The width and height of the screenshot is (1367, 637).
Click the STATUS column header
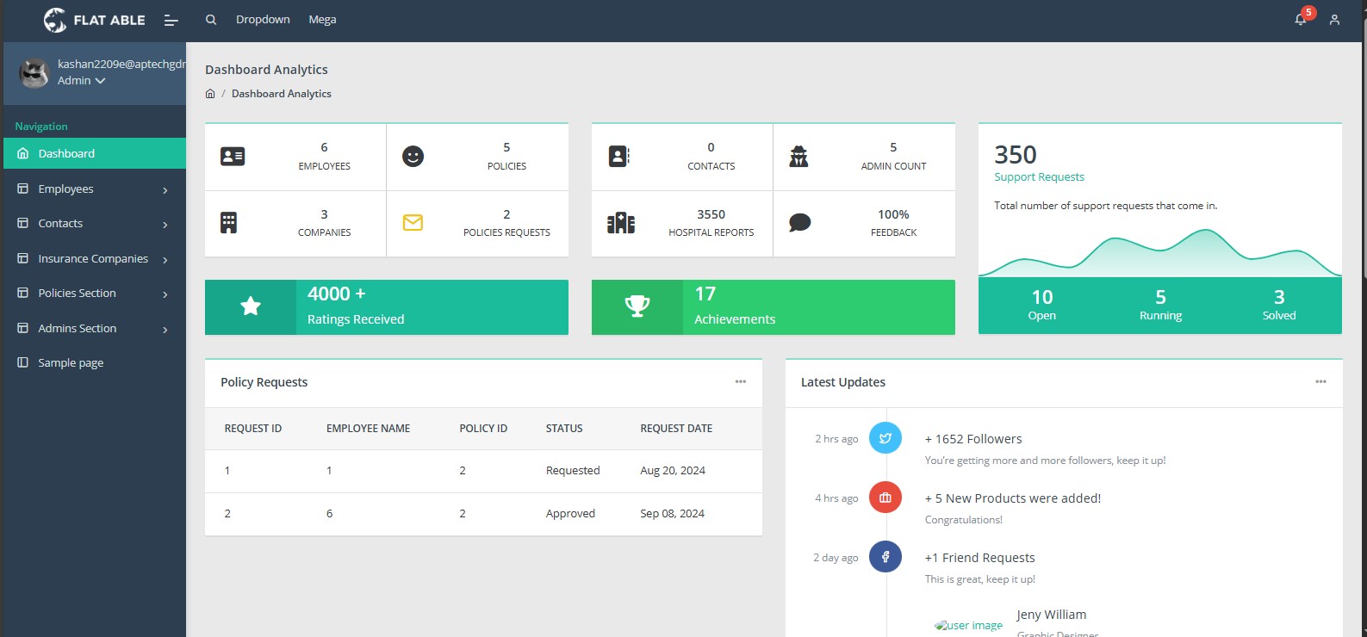[564, 428]
